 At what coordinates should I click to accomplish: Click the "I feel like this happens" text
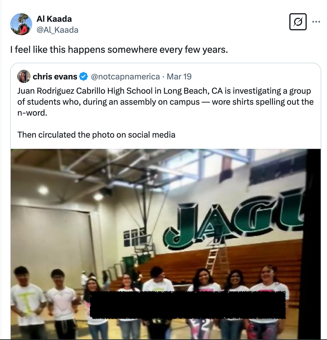click(x=119, y=50)
